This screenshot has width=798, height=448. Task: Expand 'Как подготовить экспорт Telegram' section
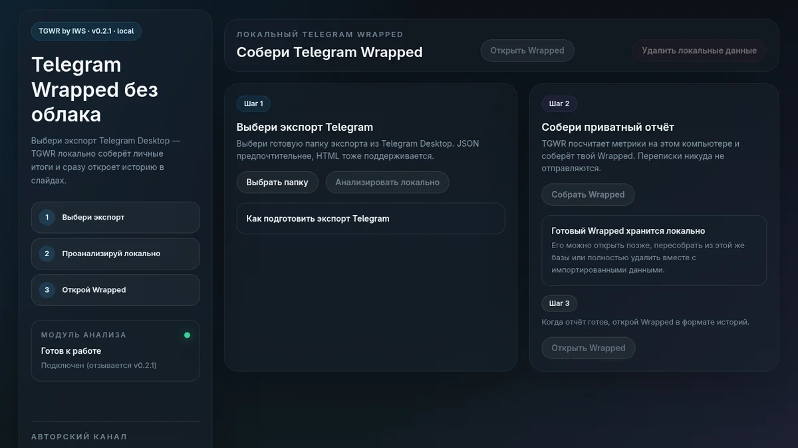pyautogui.click(x=370, y=218)
